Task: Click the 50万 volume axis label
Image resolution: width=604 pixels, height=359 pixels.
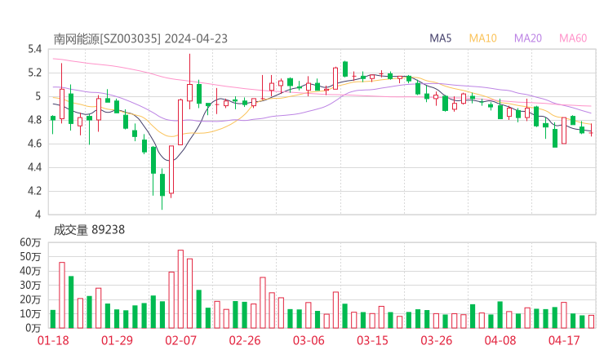Action: click(x=30, y=256)
